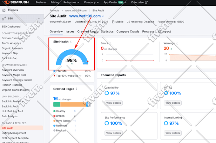The height and width of the screenshot is (143, 216).
Task: Click the Top-10% websites red triangle marker
Action: pos(54,76)
